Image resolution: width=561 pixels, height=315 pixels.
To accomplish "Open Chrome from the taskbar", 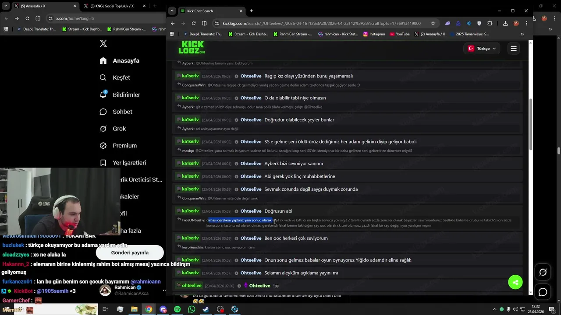I will coord(149,309).
